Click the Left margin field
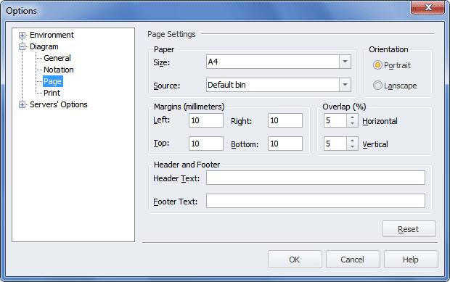Image resolution: width=450 pixels, height=282 pixels. point(206,120)
